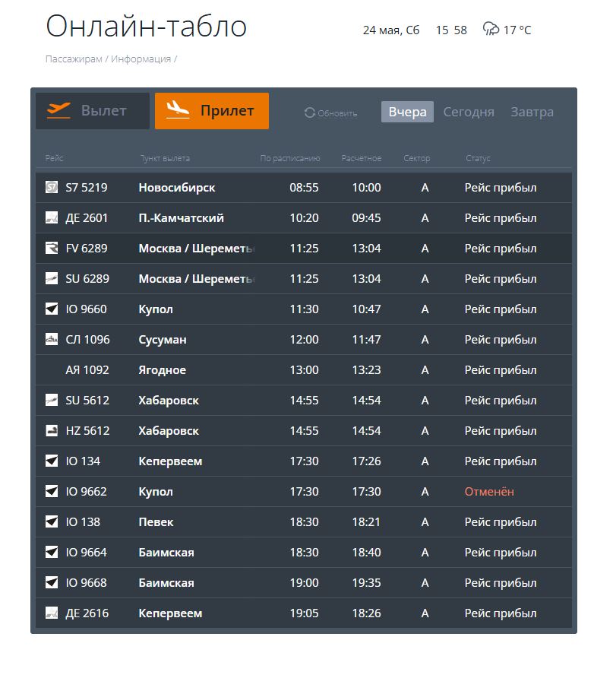The image size is (594, 675).
Task: Refresh the board with Обновить
Action: tap(336, 113)
